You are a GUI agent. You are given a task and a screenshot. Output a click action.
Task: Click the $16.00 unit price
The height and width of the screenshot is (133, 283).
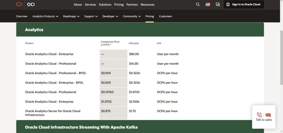click(x=133, y=64)
